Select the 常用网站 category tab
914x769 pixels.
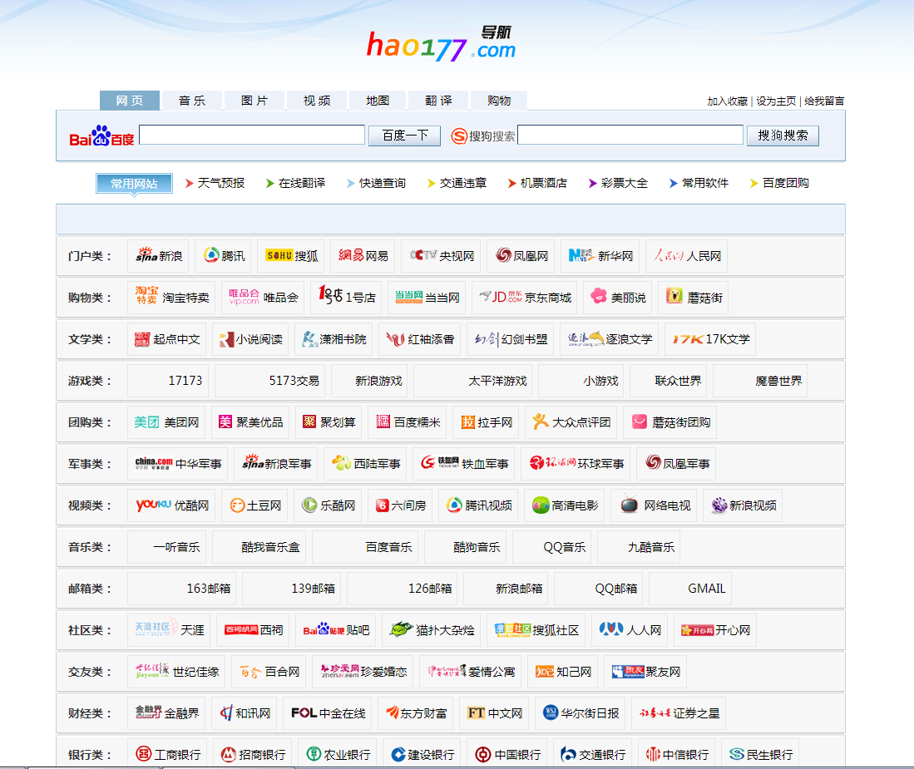(134, 184)
